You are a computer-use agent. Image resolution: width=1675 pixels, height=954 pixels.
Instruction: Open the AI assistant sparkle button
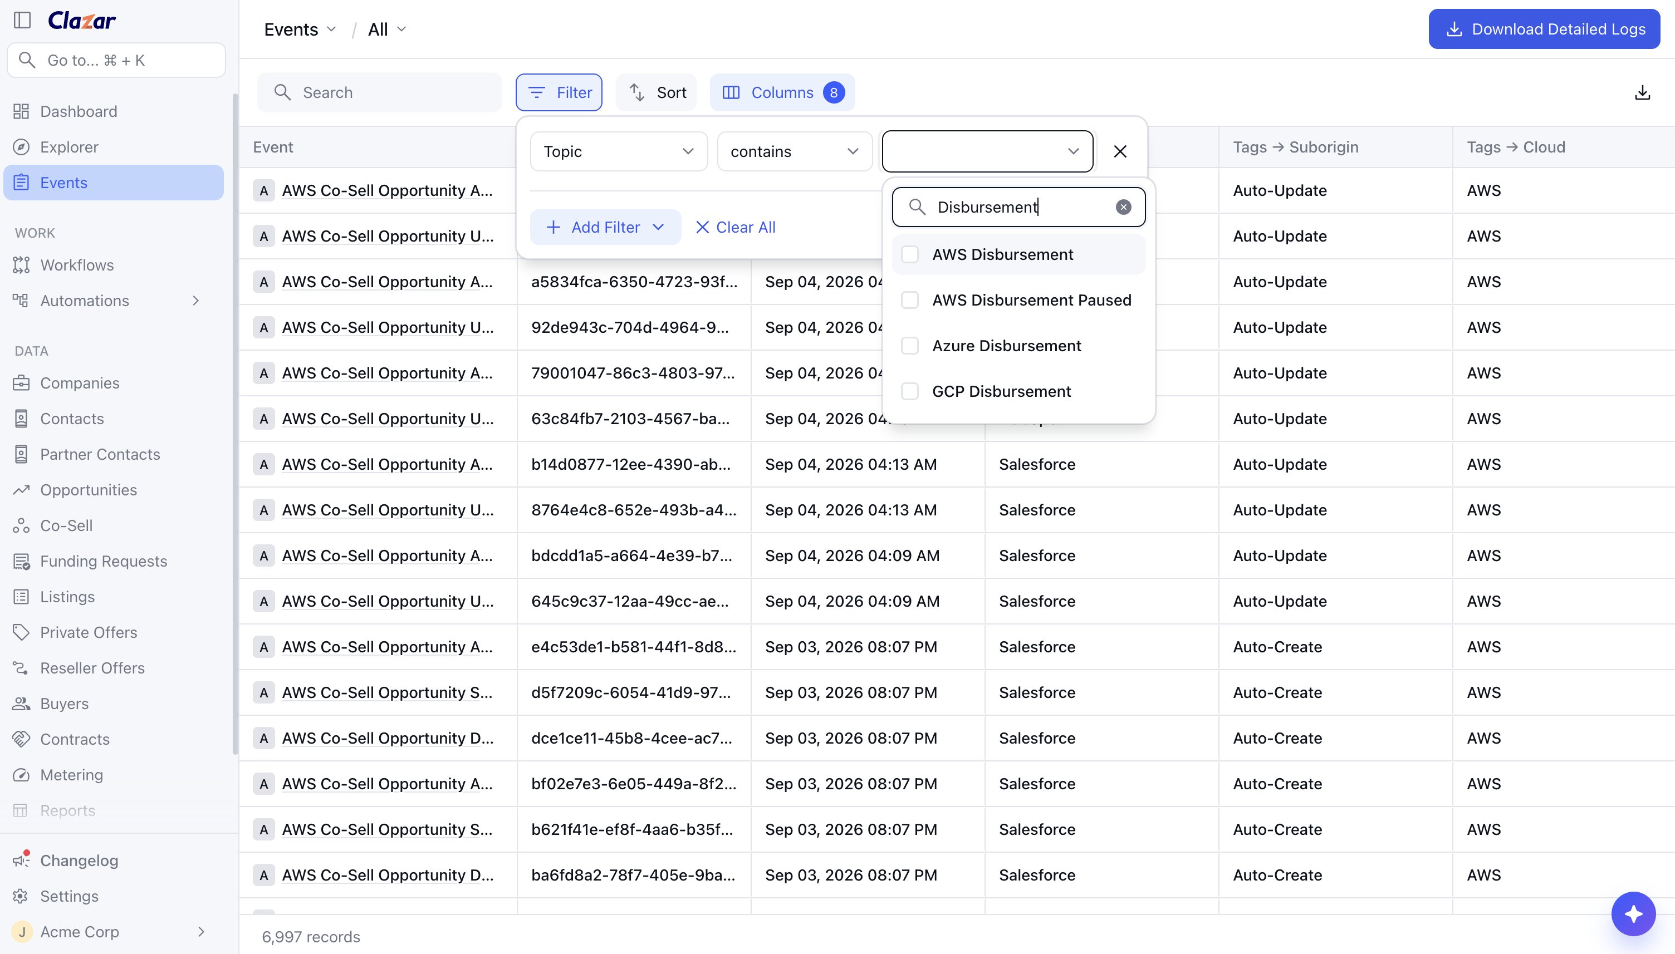tap(1633, 913)
